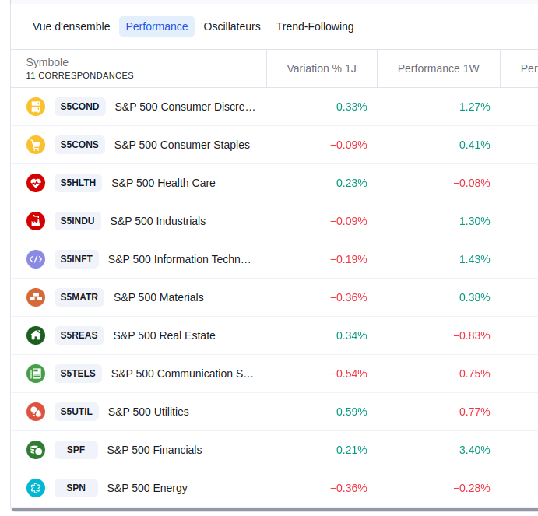The width and height of the screenshot is (538, 516).
Task: Click the Communication Services green icon
Action: tap(35, 374)
